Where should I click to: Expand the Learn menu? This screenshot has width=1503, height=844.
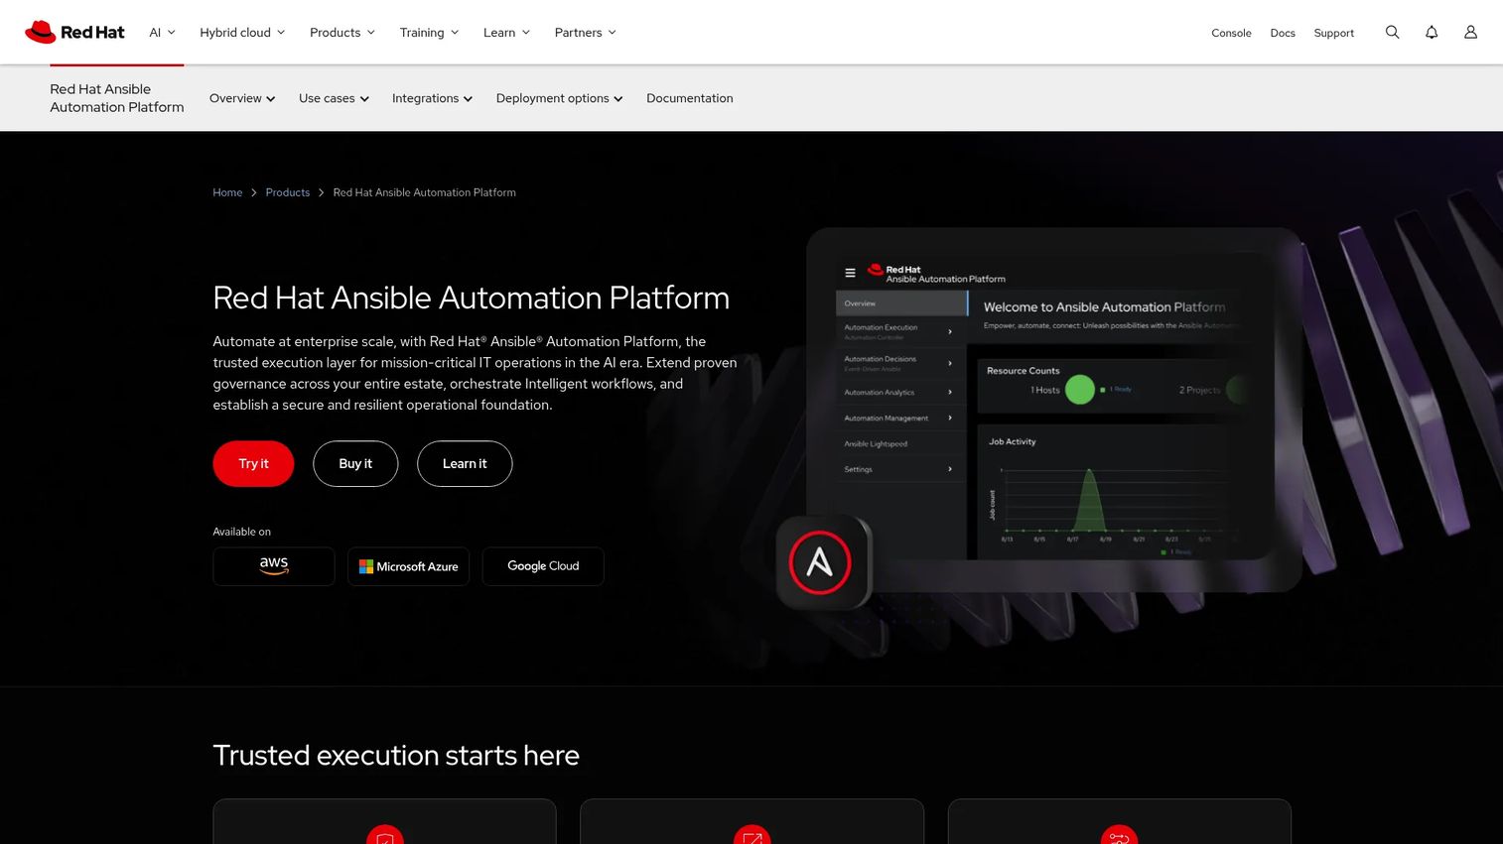click(506, 32)
